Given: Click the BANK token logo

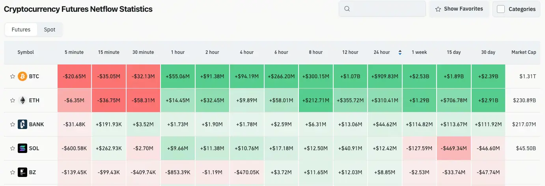Looking at the screenshot, I should point(22,124).
